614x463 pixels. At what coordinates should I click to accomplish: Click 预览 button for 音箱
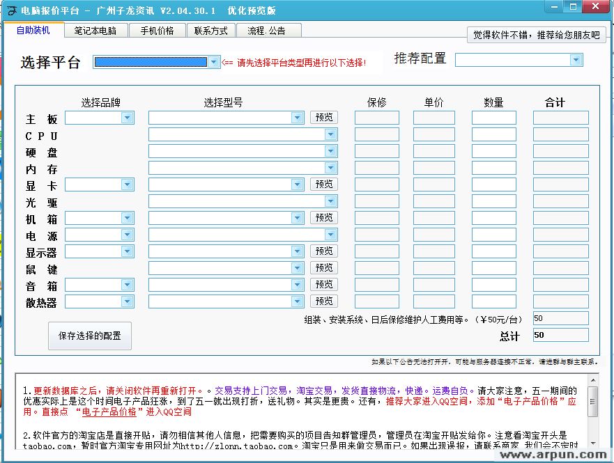pos(324,284)
